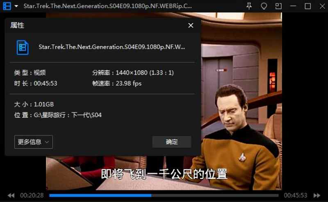
Task: Click the file location path G:\星际旅行
Action: point(68,115)
